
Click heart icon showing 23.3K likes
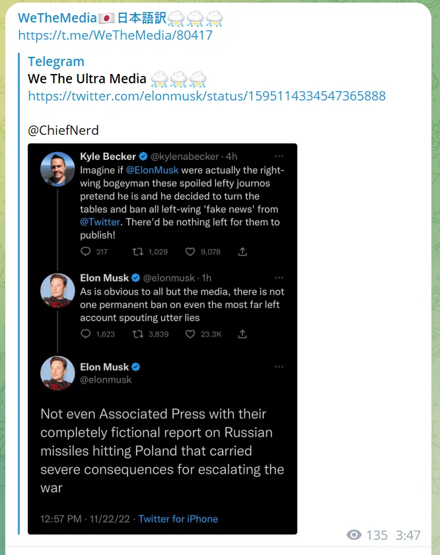point(190,334)
